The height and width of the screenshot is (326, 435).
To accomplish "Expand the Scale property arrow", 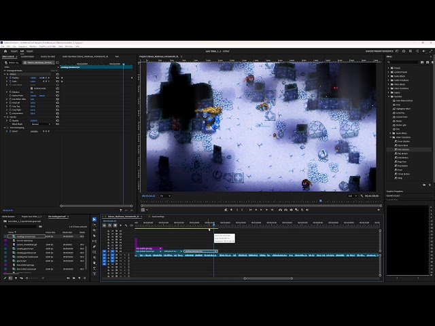I will pyautogui.click(x=7, y=81).
